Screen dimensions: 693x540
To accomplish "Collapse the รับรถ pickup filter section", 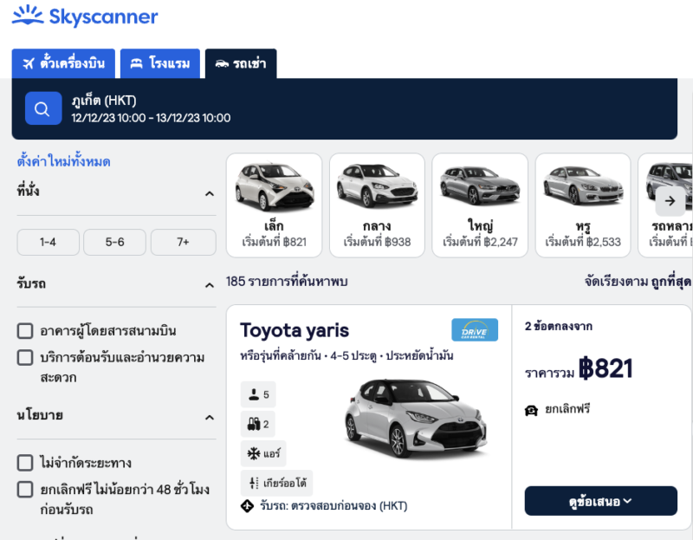I will click(x=210, y=285).
